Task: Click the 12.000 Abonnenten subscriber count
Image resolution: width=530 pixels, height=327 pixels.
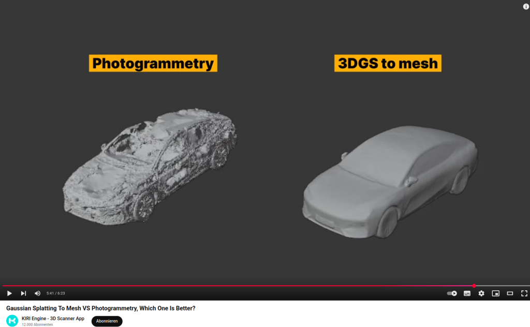Action: tap(37, 324)
